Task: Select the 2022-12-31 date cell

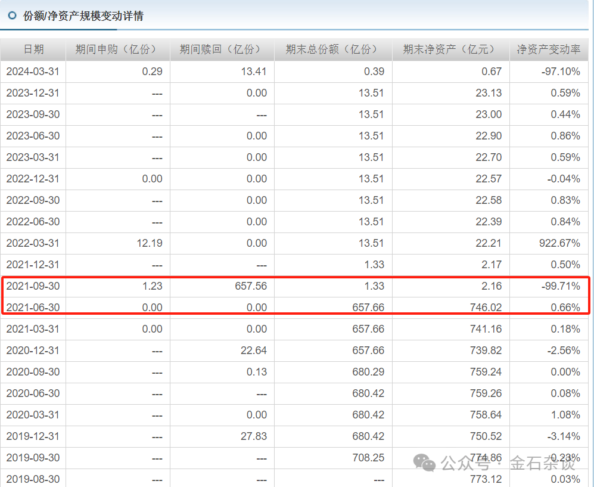Action: (33, 179)
